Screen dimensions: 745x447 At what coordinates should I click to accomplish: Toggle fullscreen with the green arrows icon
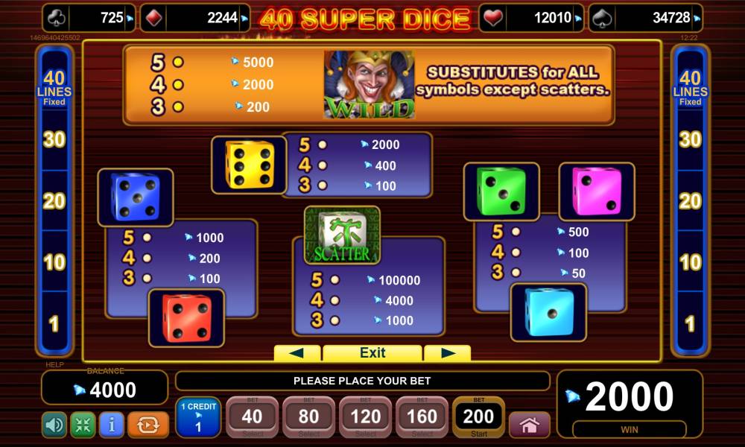coord(83,425)
